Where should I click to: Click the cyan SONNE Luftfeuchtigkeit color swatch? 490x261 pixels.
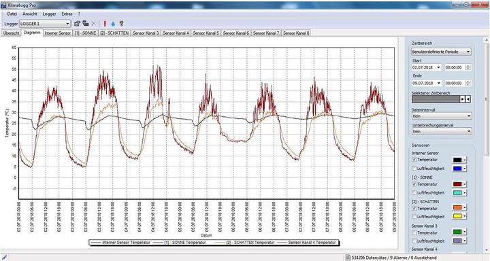457,193
